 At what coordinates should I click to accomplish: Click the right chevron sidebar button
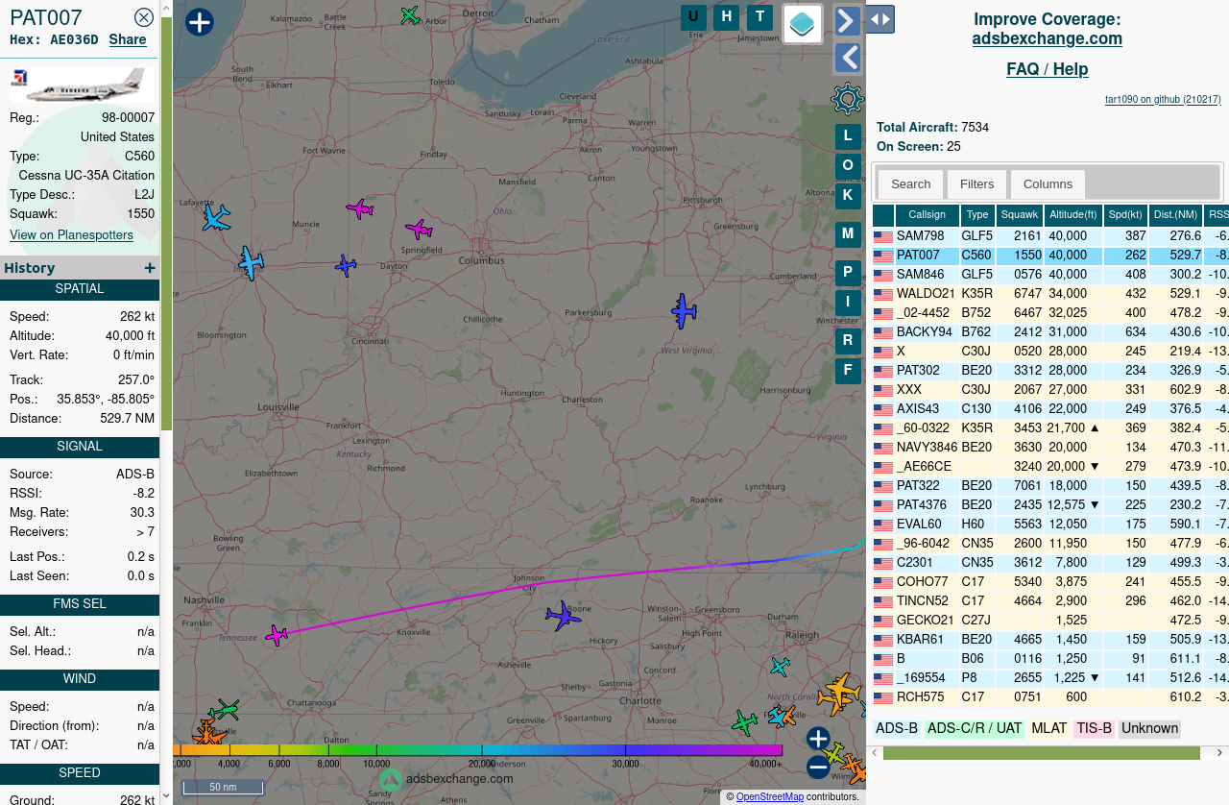tap(847, 20)
